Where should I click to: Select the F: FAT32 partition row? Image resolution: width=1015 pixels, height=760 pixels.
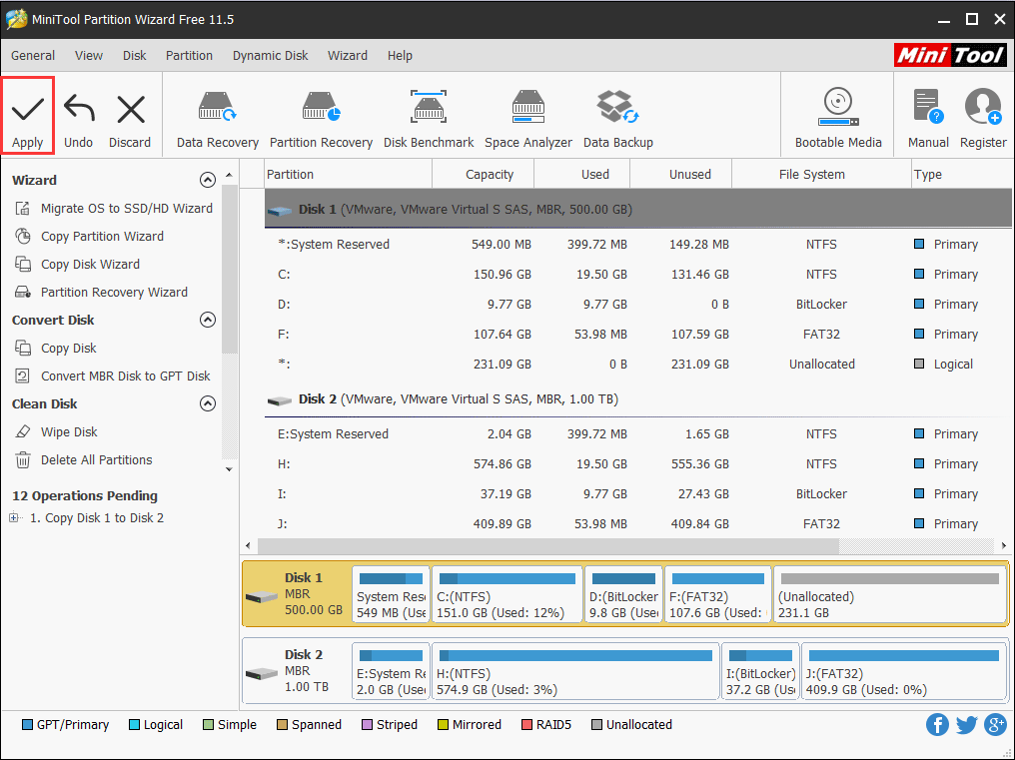[638, 334]
